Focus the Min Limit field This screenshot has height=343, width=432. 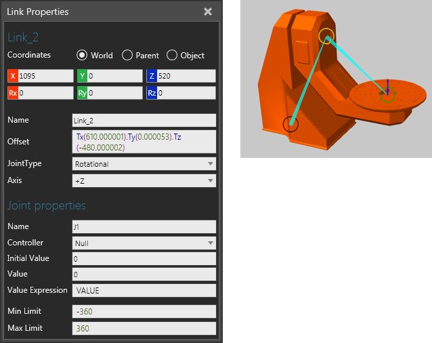tap(144, 311)
